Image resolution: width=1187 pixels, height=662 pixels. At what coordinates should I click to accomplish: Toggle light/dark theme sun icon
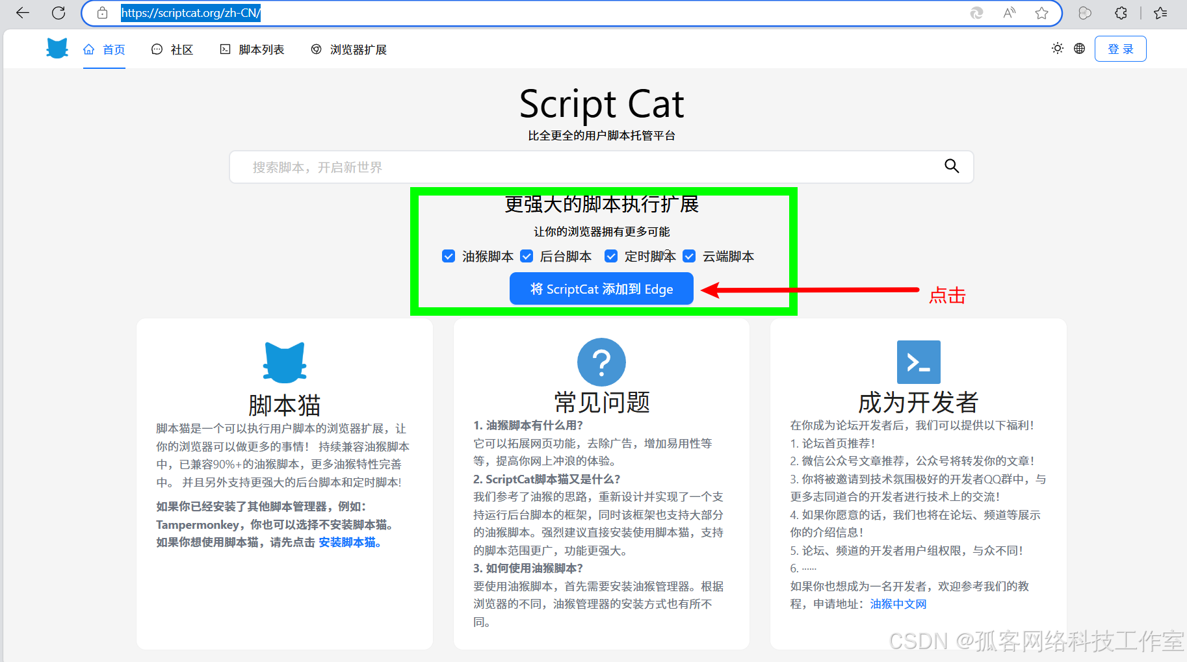coord(1058,49)
